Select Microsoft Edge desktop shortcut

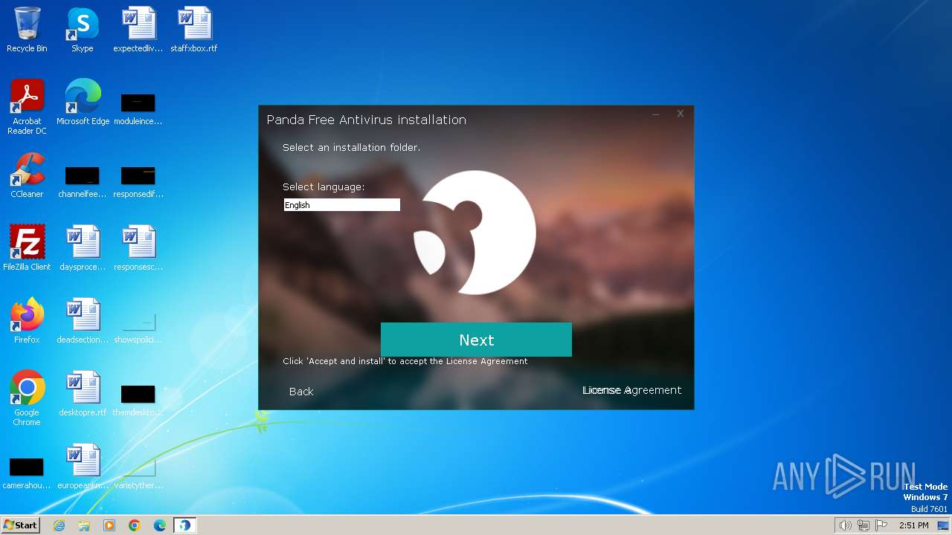click(x=83, y=103)
